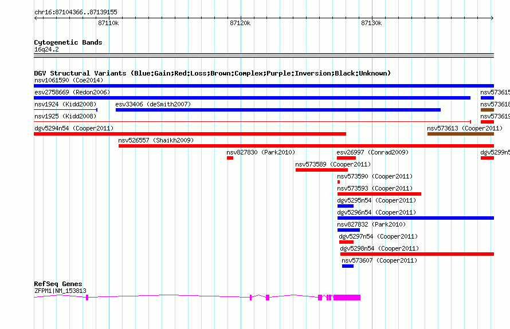
Task: Click the nsv1061590 (Coe2014) variant label
Action: click(x=69, y=80)
